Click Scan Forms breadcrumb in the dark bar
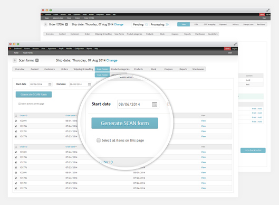This screenshot has width=279, height=205. point(28,53)
